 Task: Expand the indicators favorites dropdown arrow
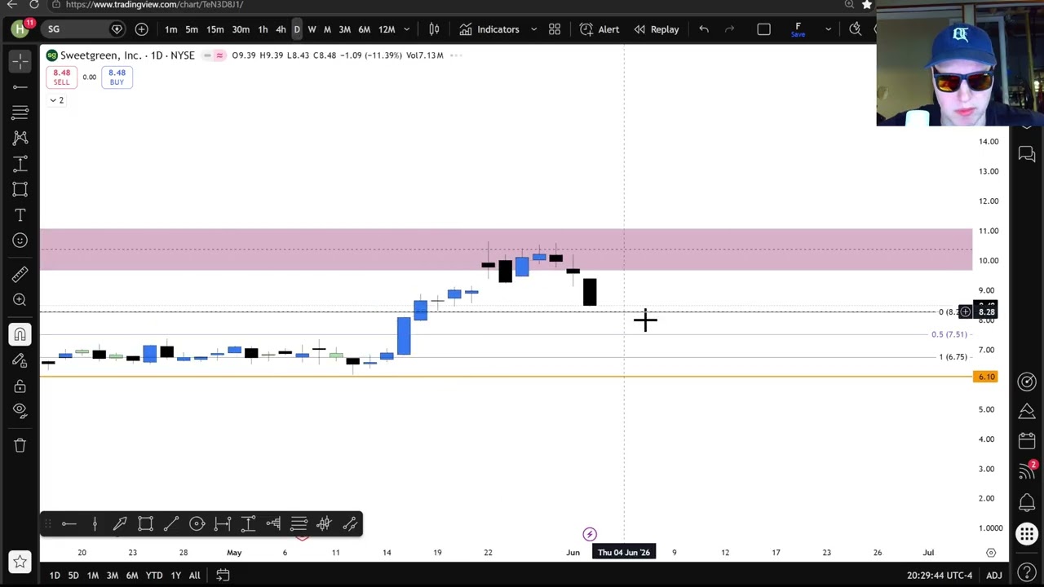[533, 29]
